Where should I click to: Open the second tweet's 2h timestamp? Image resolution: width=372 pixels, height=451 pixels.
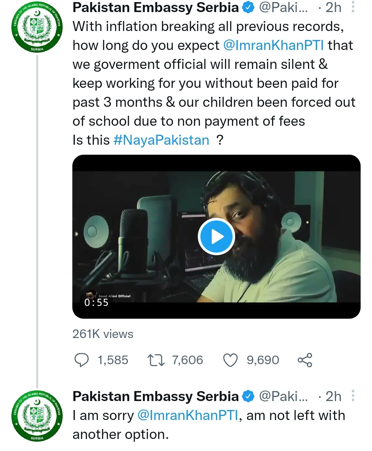coord(333,397)
